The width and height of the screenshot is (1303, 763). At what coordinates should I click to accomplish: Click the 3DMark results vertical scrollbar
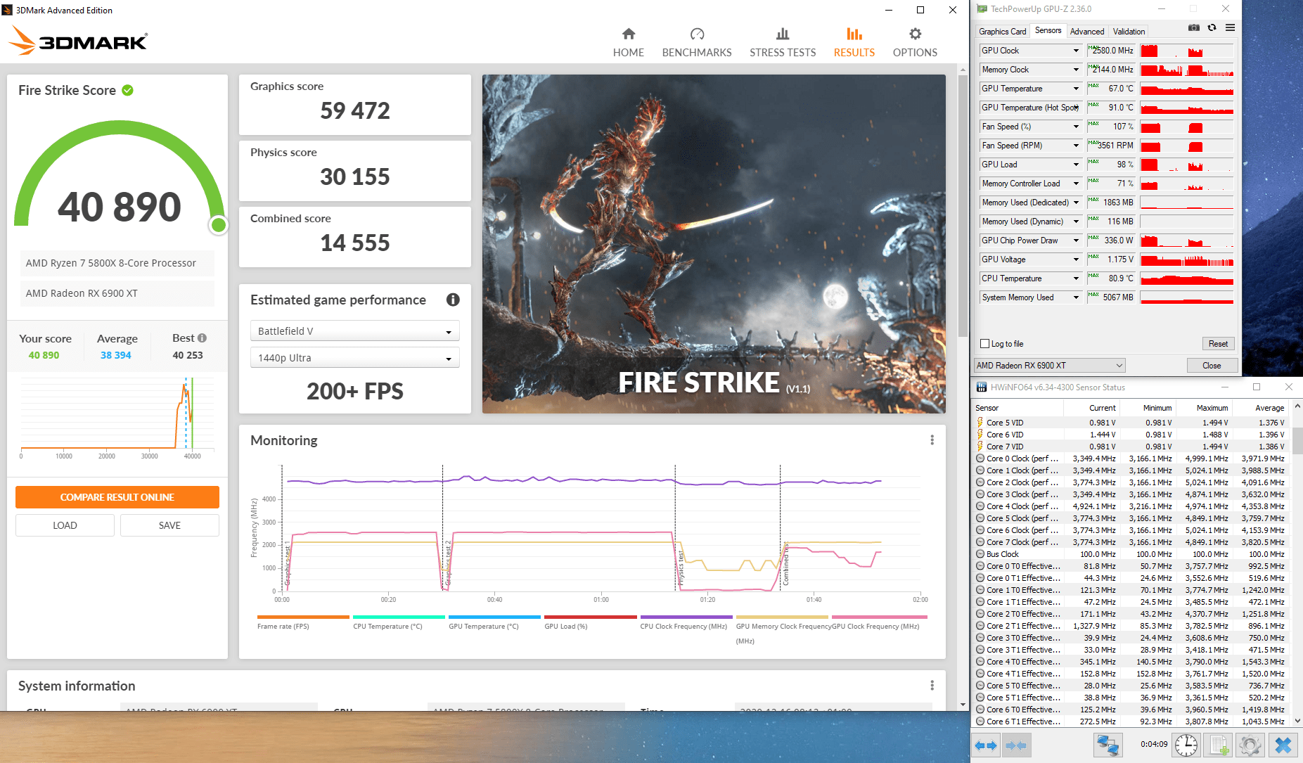pos(963,206)
